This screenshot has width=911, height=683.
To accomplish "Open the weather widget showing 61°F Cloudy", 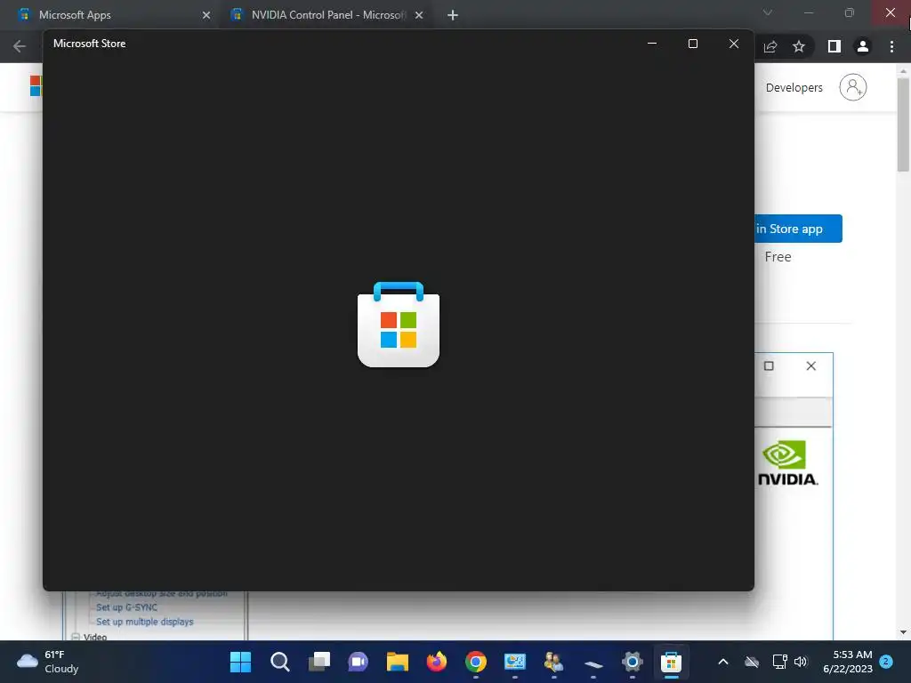I will tap(48, 662).
